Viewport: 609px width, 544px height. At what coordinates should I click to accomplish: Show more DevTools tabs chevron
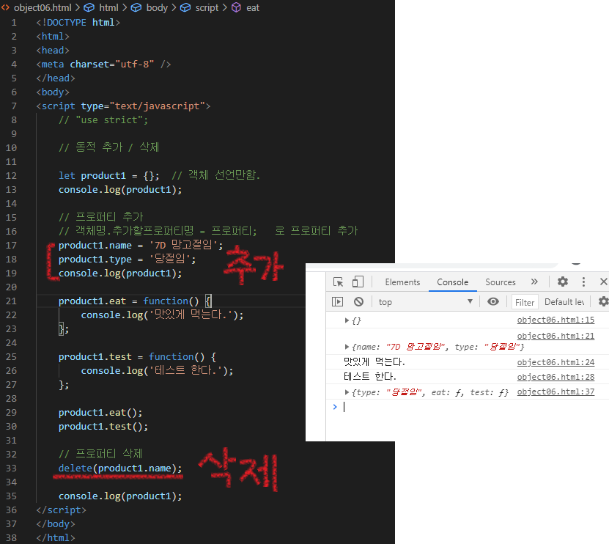[x=534, y=282]
